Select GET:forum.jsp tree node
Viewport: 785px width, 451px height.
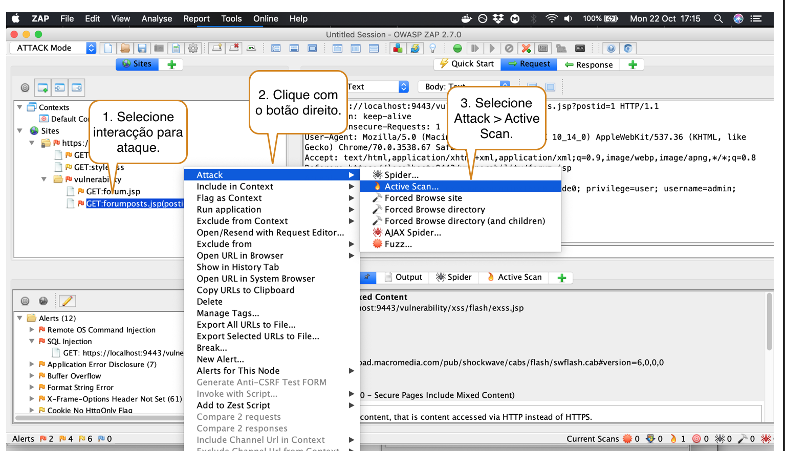[113, 191]
